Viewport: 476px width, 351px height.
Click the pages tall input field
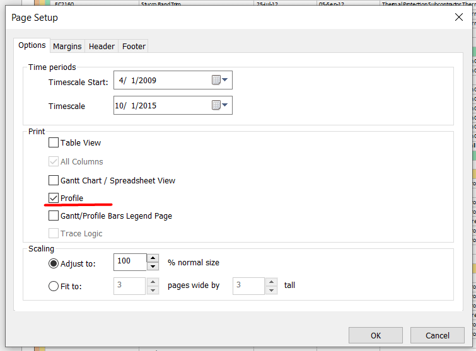248,286
